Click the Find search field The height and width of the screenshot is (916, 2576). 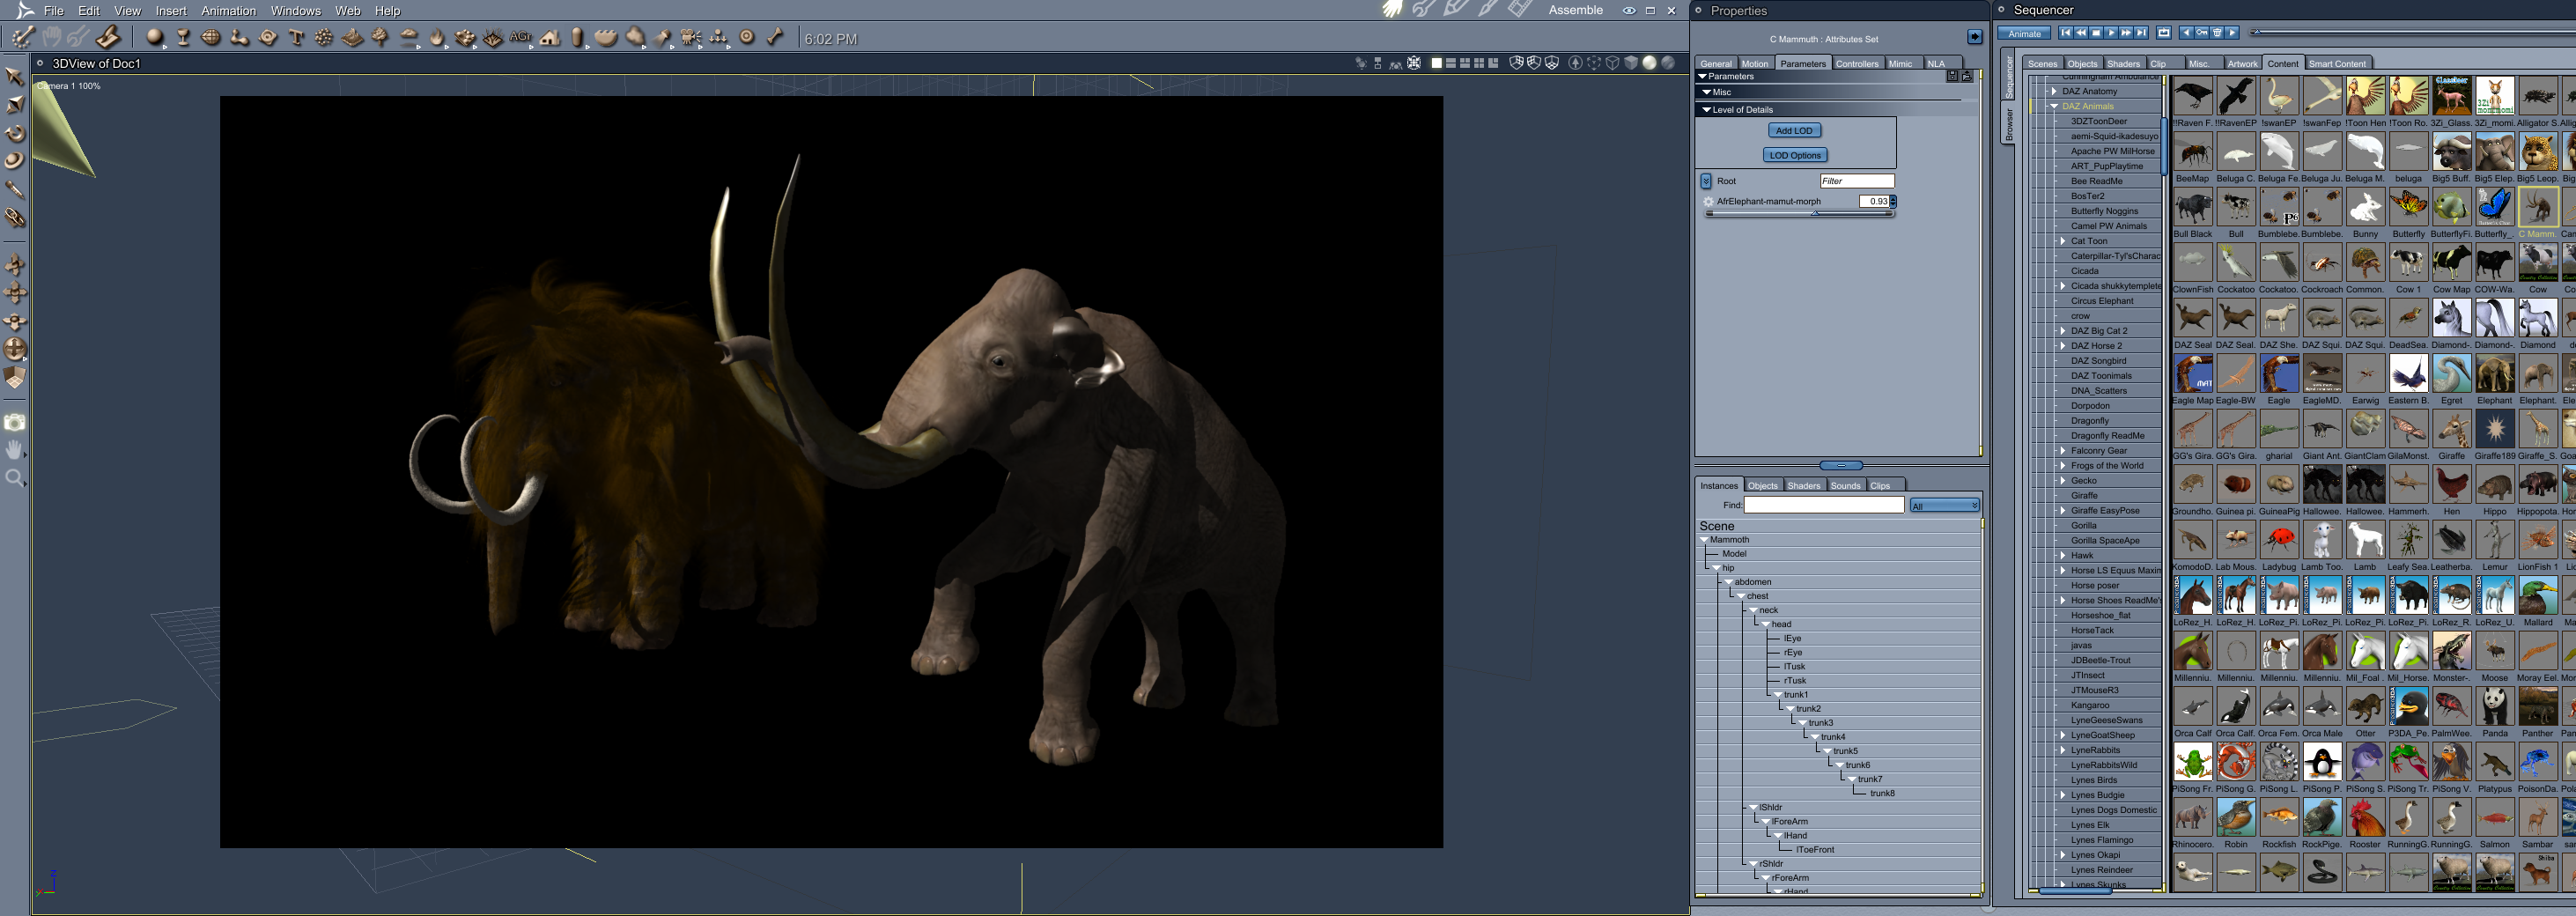click(x=1824, y=506)
